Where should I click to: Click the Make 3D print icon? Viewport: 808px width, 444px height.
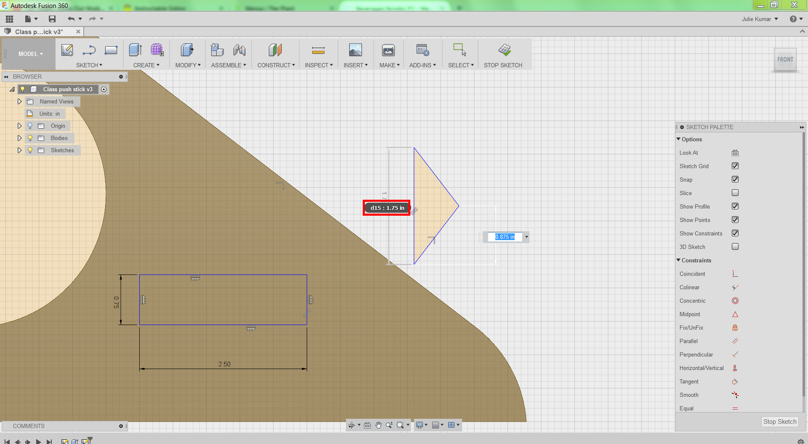pos(388,50)
